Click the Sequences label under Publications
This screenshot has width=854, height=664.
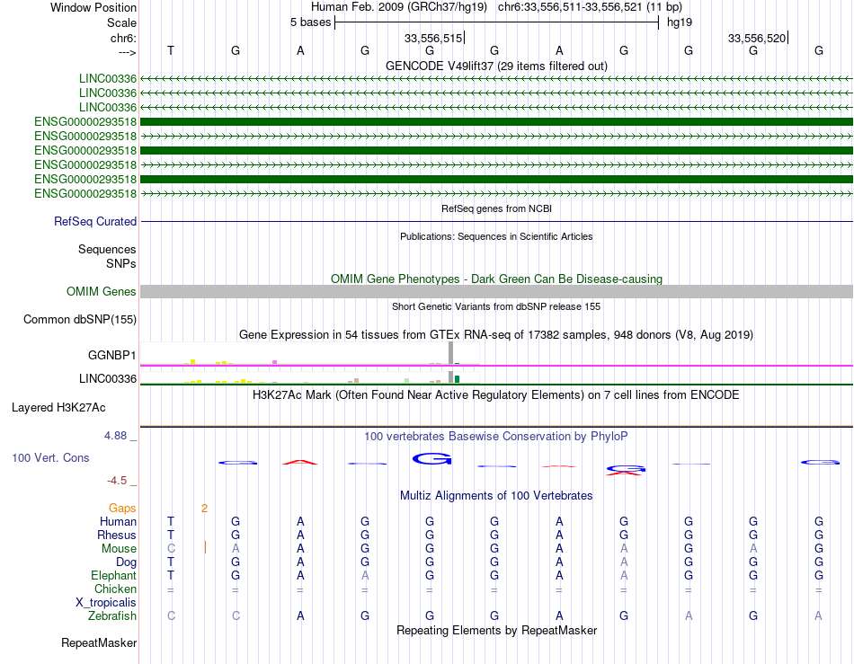tap(107, 249)
